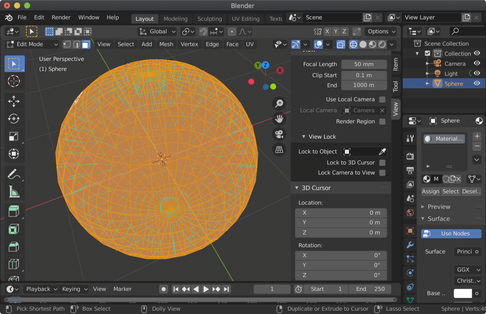Click eyedropper in Lock to Object
486x314 pixels.
[382, 151]
